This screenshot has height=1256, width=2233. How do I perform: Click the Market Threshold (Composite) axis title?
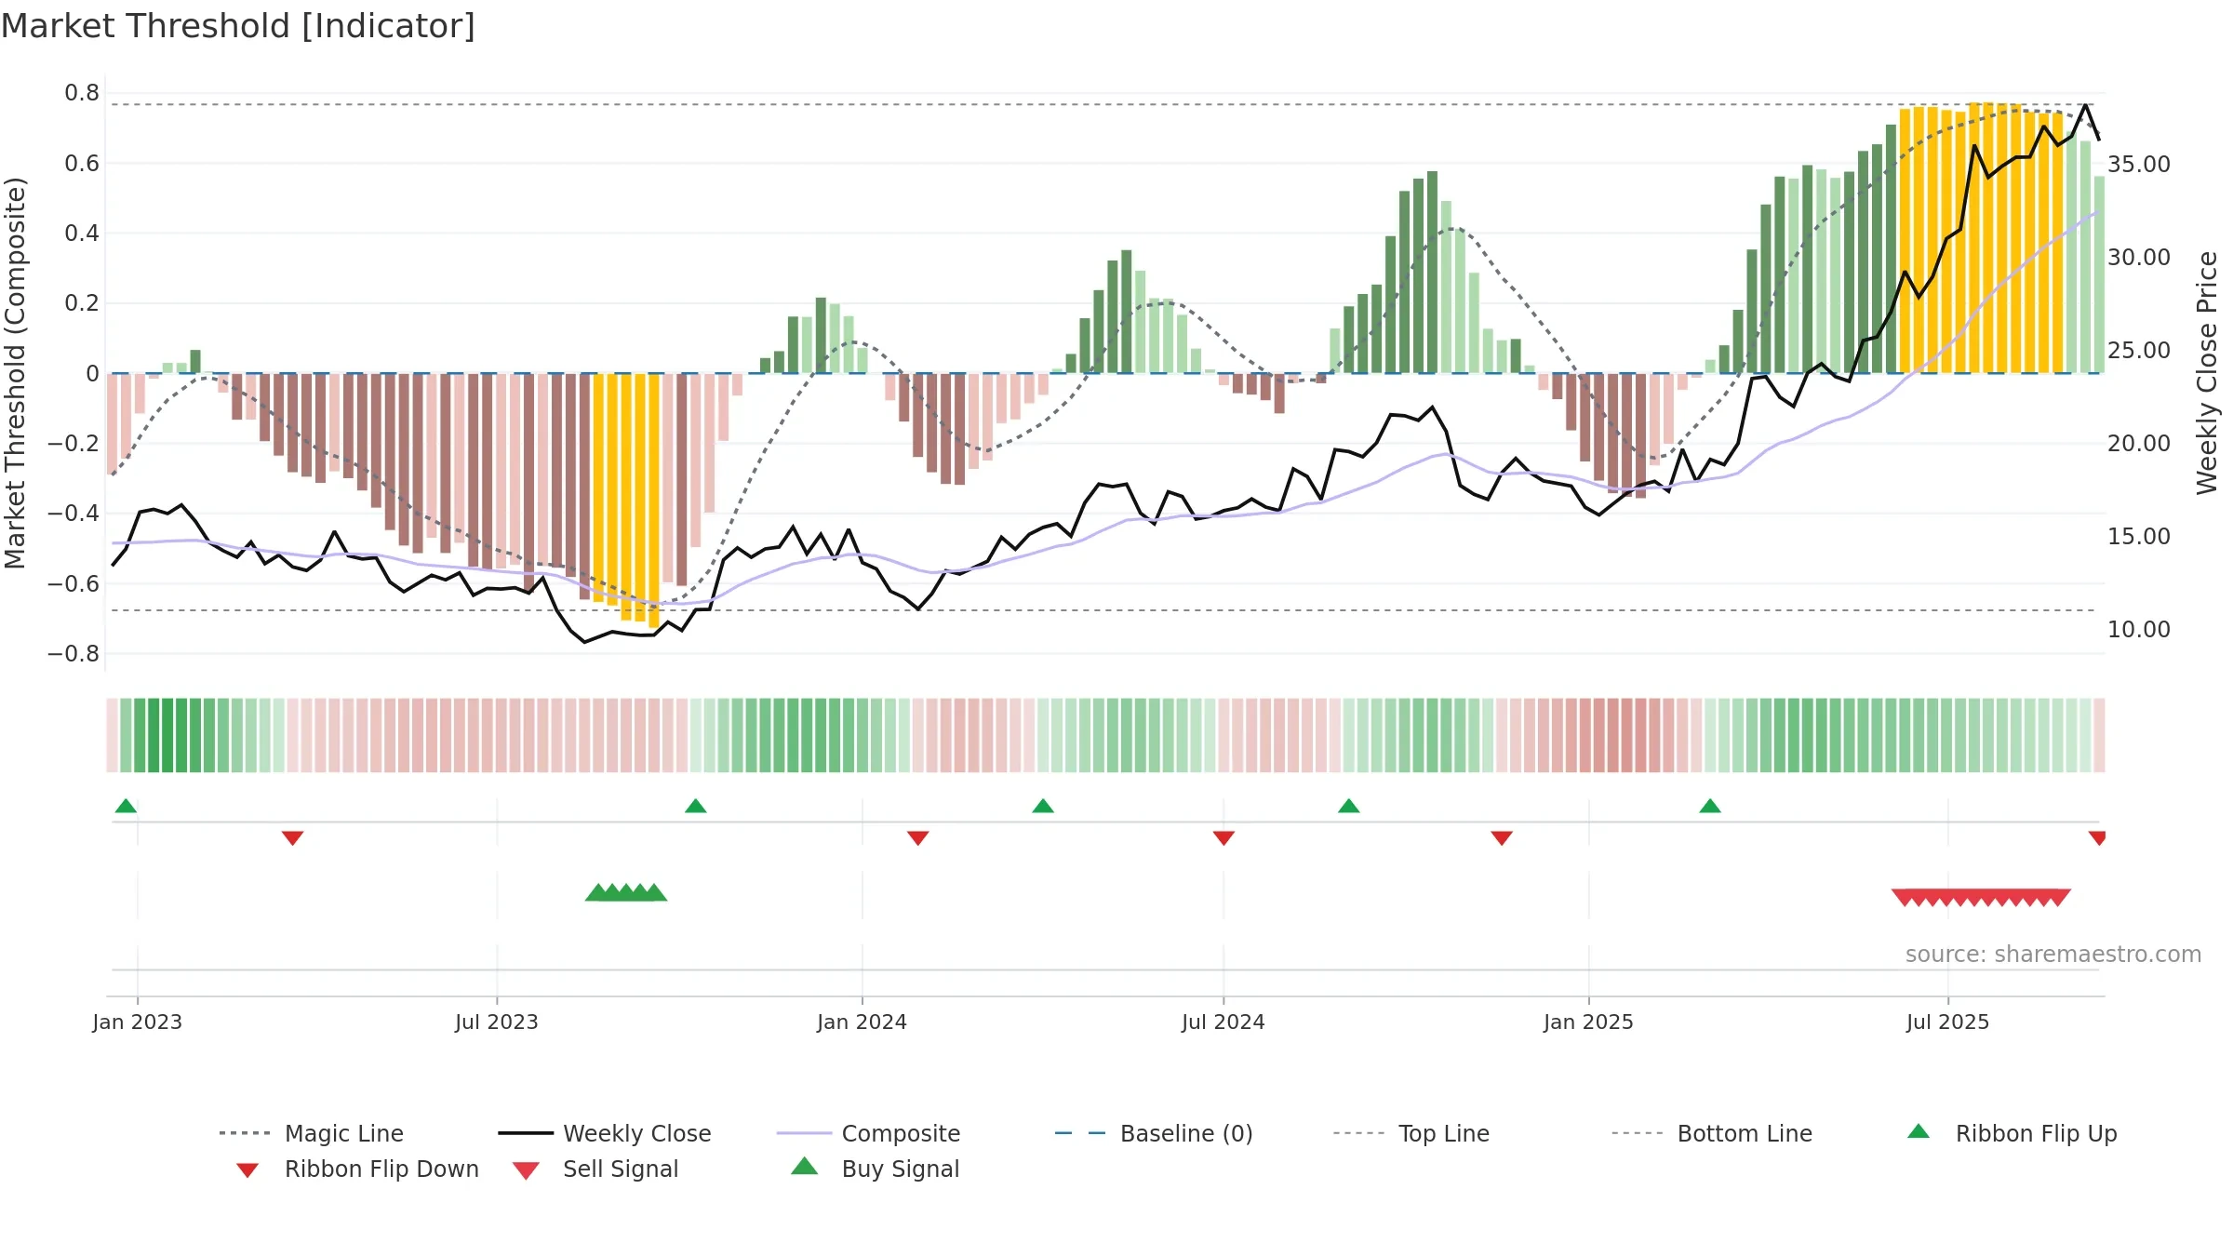coord(15,373)
